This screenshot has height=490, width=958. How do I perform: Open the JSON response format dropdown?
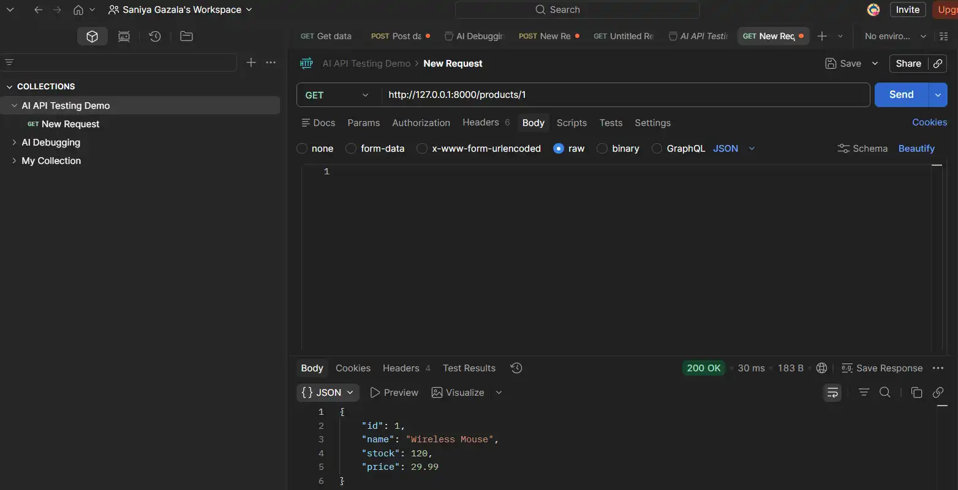(x=328, y=393)
